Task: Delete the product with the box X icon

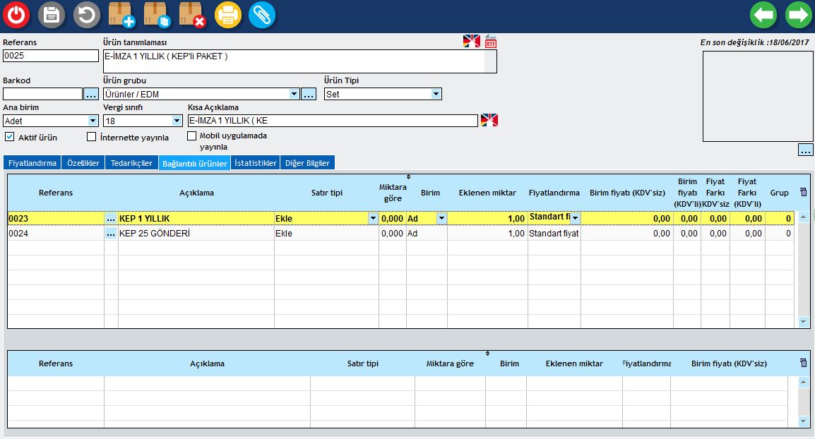Action: (192, 15)
